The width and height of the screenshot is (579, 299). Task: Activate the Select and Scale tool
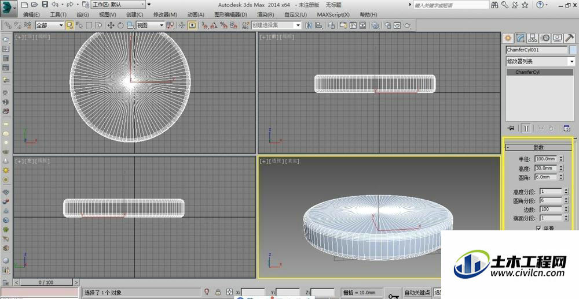(x=130, y=25)
